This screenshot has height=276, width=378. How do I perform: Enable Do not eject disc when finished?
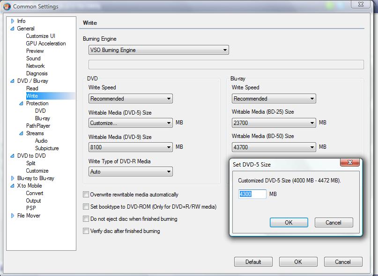coord(86,218)
